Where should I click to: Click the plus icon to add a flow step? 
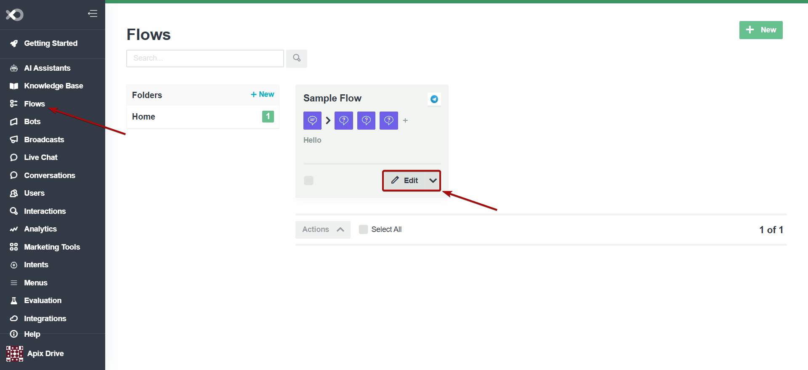405,120
